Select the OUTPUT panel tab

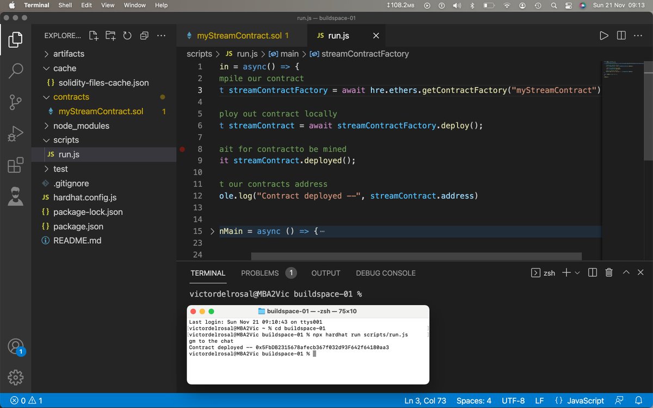(325, 273)
